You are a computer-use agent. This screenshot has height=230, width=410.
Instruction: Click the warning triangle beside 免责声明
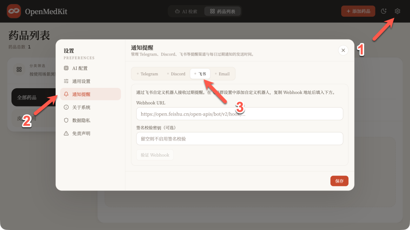pos(66,133)
